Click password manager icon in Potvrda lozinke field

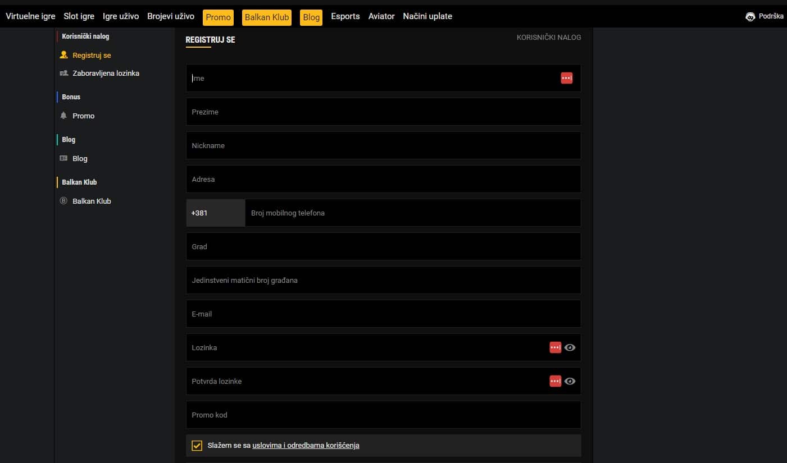click(555, 381)
